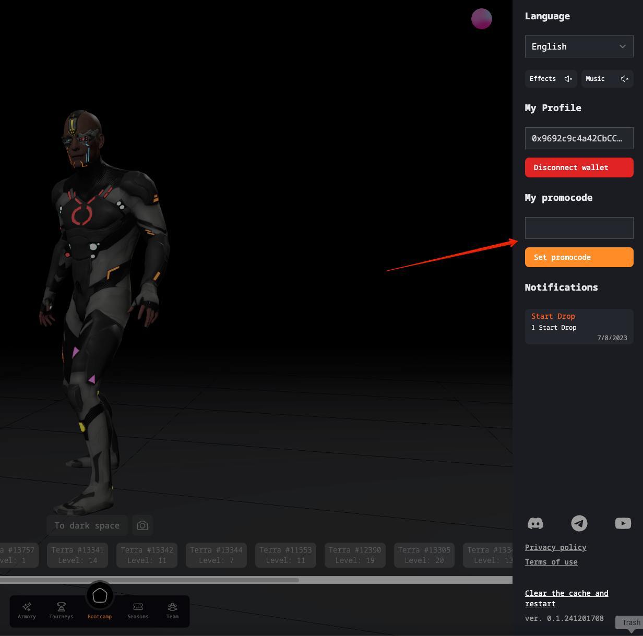Click the promocode input field
This screenshot has width=643, height=636.
pyautogui.click(x=579, y=228)
